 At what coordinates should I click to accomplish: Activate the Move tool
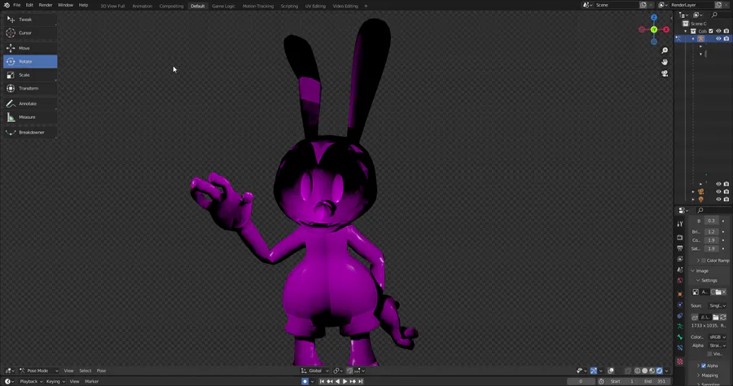30,48
